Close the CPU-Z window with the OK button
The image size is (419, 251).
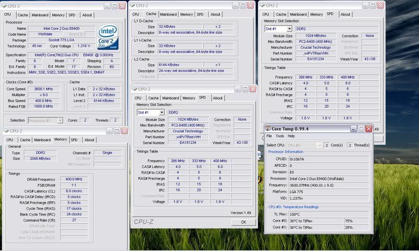click(253, 89)
